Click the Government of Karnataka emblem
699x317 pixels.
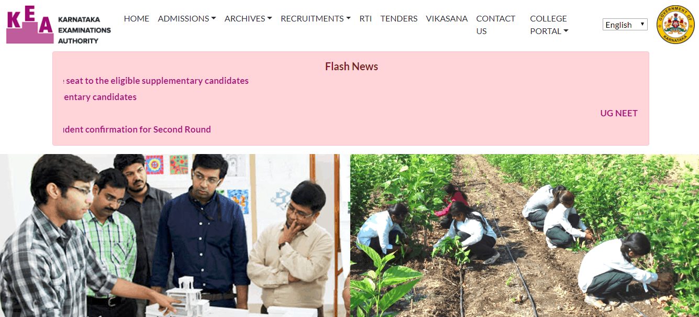[675, 25]
